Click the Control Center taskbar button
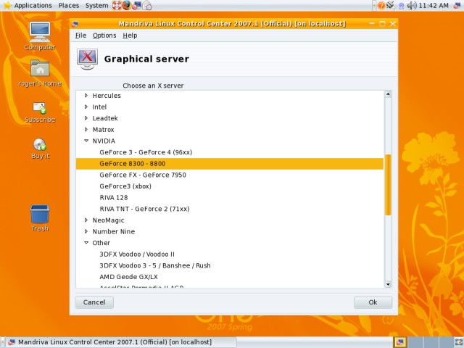 click(x=121, y=342)
